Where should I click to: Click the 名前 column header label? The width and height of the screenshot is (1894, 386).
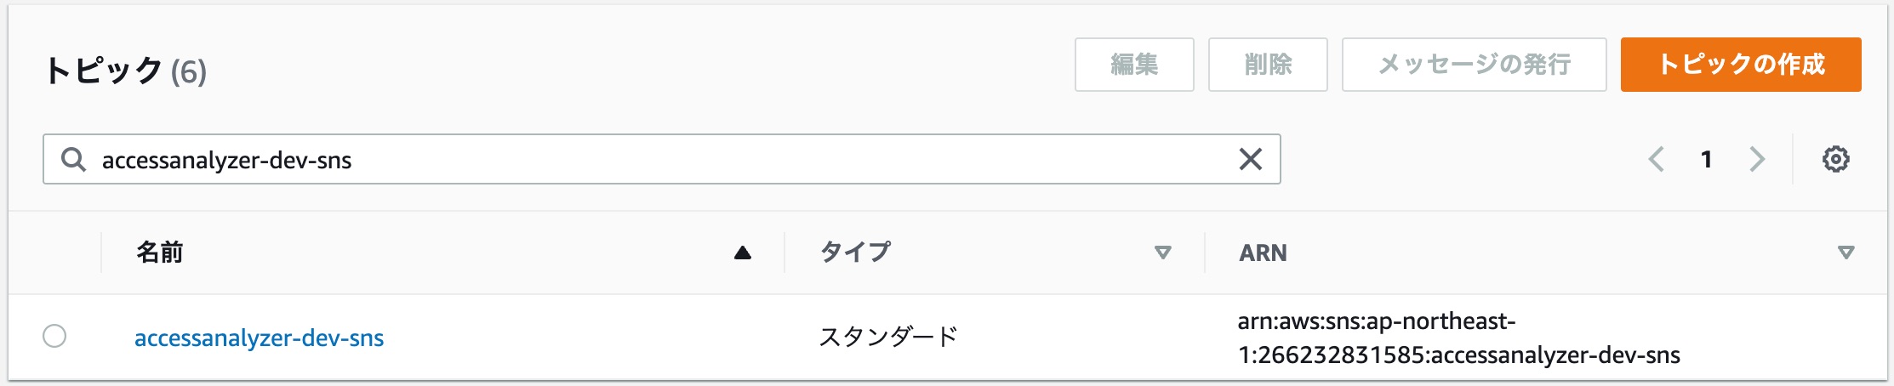[160, 253]
